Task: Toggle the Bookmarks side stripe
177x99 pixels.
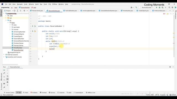Action: pyautogui.click(x=1, y=77)
